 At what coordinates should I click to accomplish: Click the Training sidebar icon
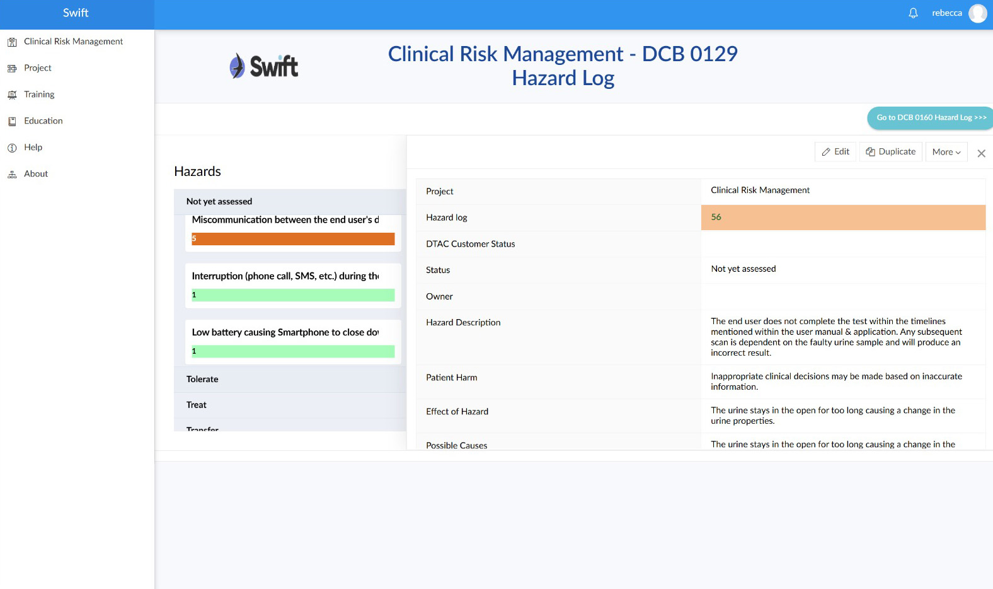click(12, 95)
